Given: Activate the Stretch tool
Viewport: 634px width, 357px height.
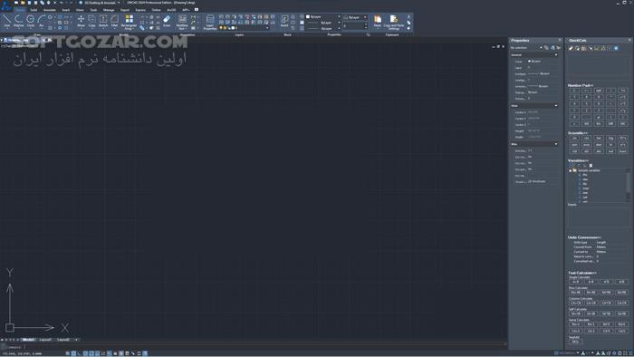Looking at the screenshot, I should click(103, 21).
